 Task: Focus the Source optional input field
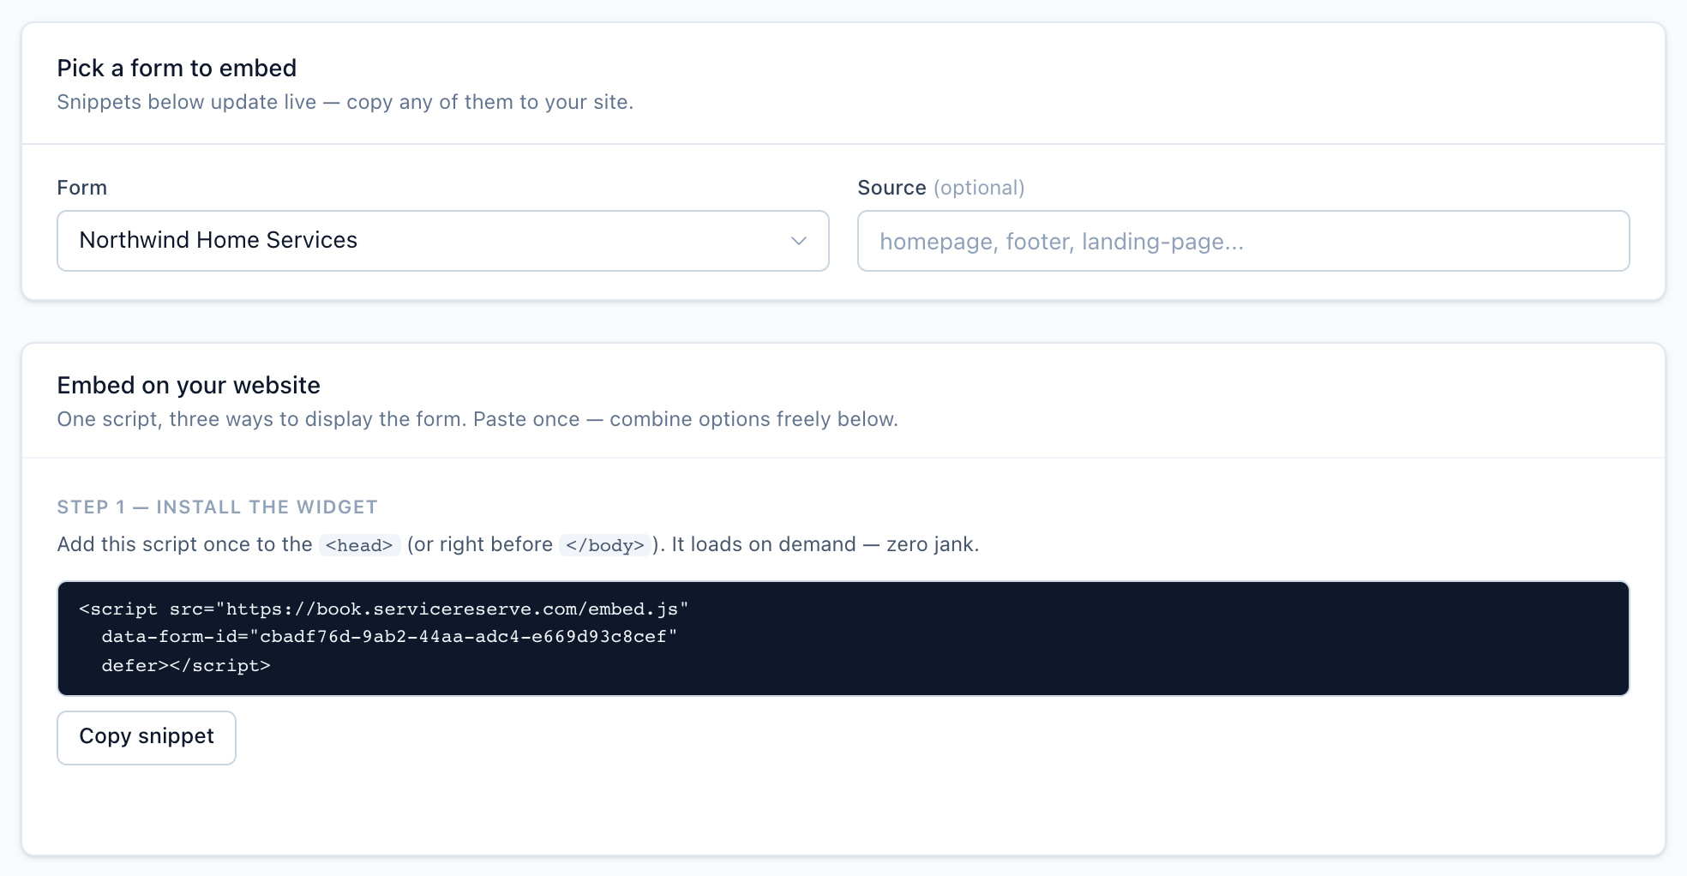[1243, 241]
